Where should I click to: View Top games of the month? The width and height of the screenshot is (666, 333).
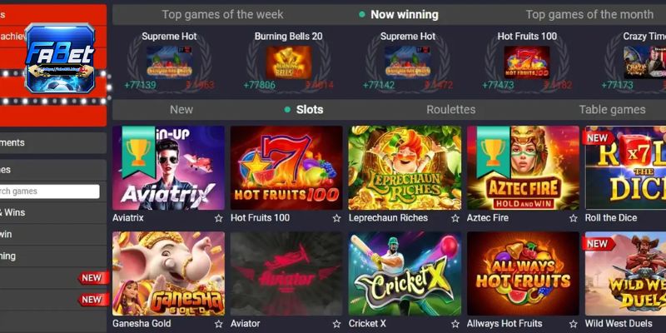pos(589,14)
